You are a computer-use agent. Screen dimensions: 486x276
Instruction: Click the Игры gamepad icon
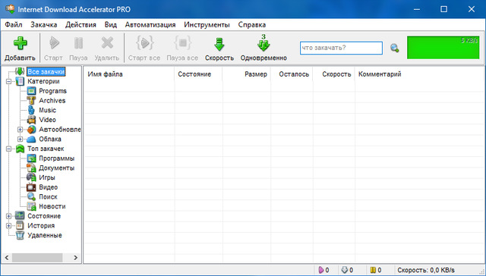pyautogui.click(x=31, y=177)
